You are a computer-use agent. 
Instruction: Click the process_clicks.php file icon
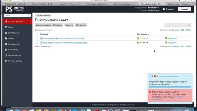[x=41, y=38]
